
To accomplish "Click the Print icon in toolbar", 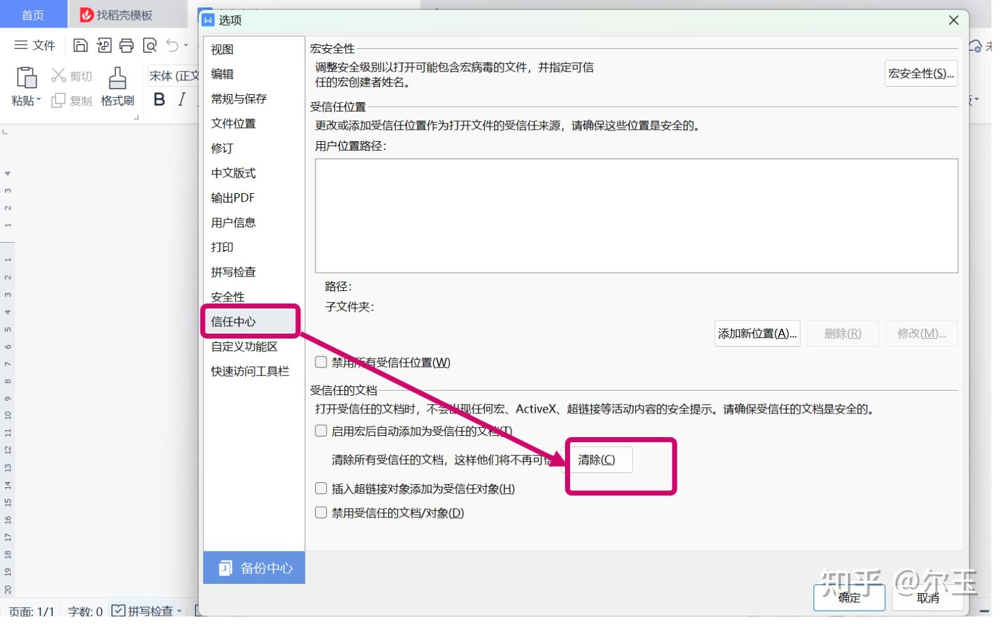I will pos(127,45).
